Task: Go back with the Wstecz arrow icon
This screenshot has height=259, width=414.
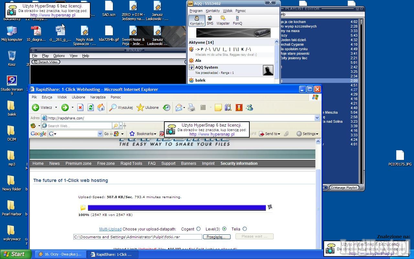Action: [36, 107]
